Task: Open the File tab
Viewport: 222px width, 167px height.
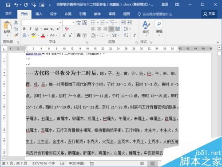Action: (8, 14)
